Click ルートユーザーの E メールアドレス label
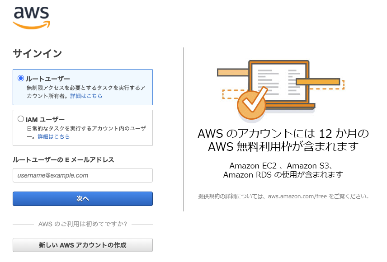Screen dimensions: 387x262 pyautogui.click(x=63, y=160)
